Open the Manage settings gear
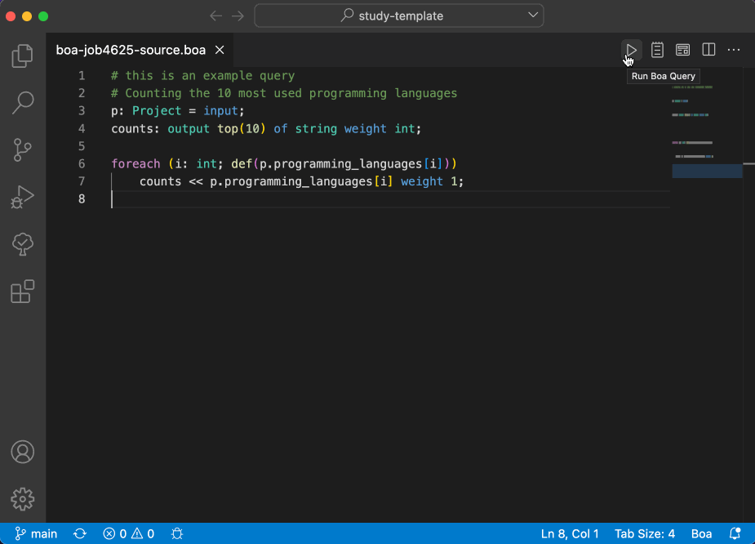755x544 pixels. [22, 499]
